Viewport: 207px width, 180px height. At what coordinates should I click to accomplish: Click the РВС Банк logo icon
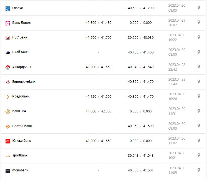click(8, 38)
